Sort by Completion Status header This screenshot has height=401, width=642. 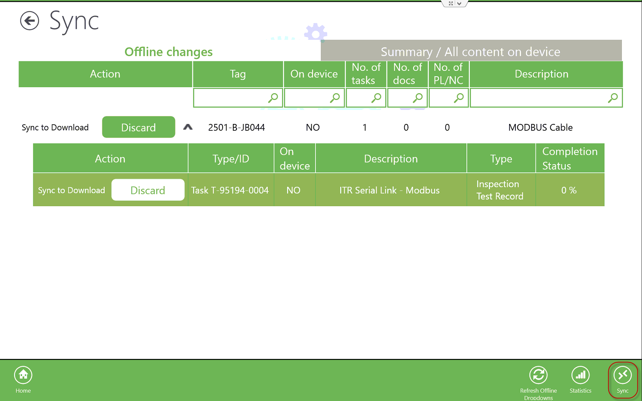570,158
